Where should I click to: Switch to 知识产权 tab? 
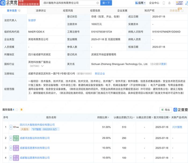point(149,10)
